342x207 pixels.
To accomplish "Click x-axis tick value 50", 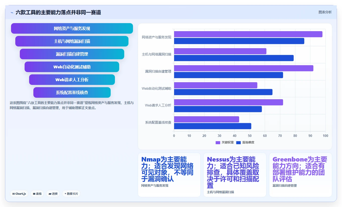I will tap(250, 136).
